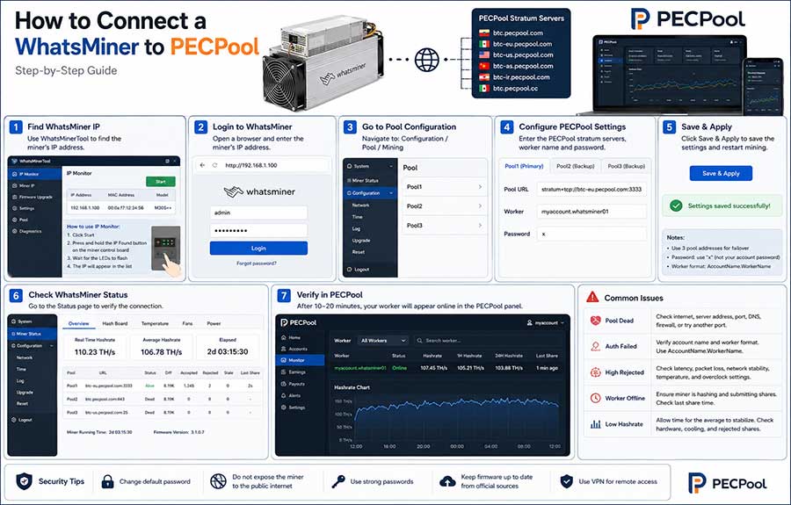Click the Auth Failed issue icon
The width and height of the screenshot is (791, 505).
point(595,346)
